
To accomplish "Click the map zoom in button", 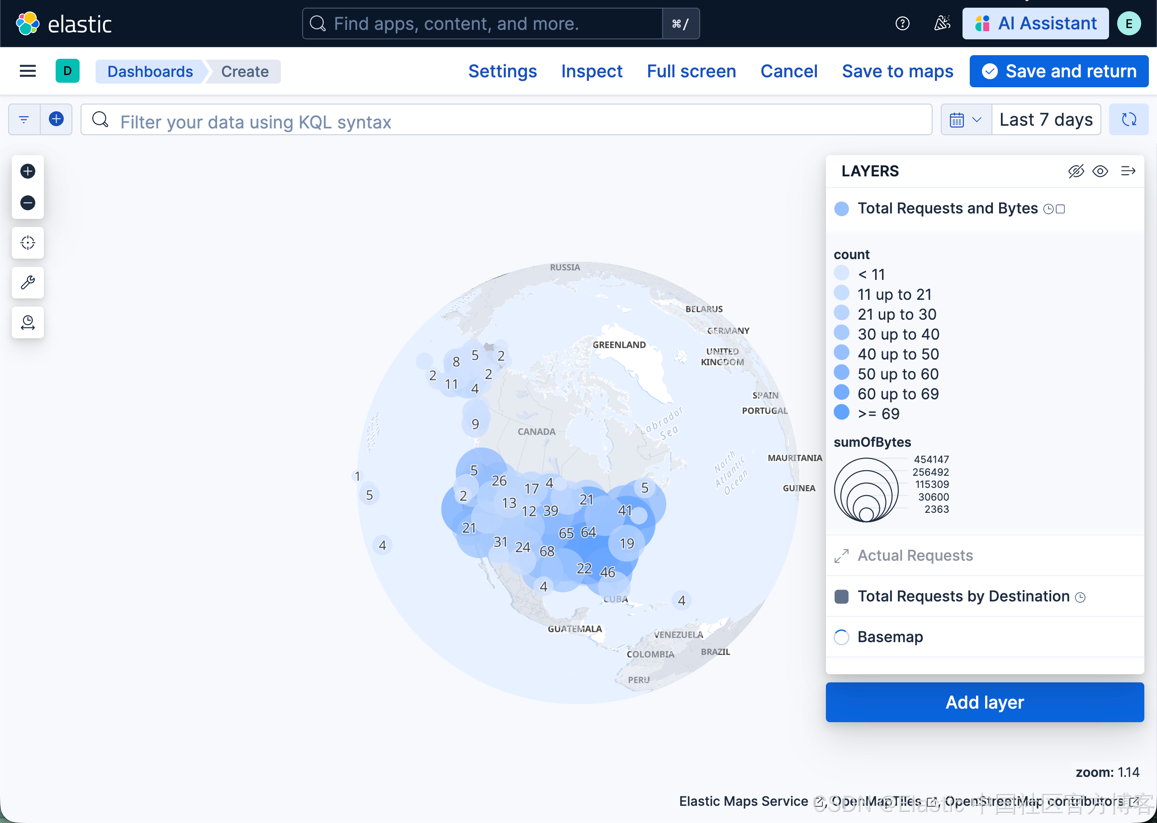I will pos(28,171).
